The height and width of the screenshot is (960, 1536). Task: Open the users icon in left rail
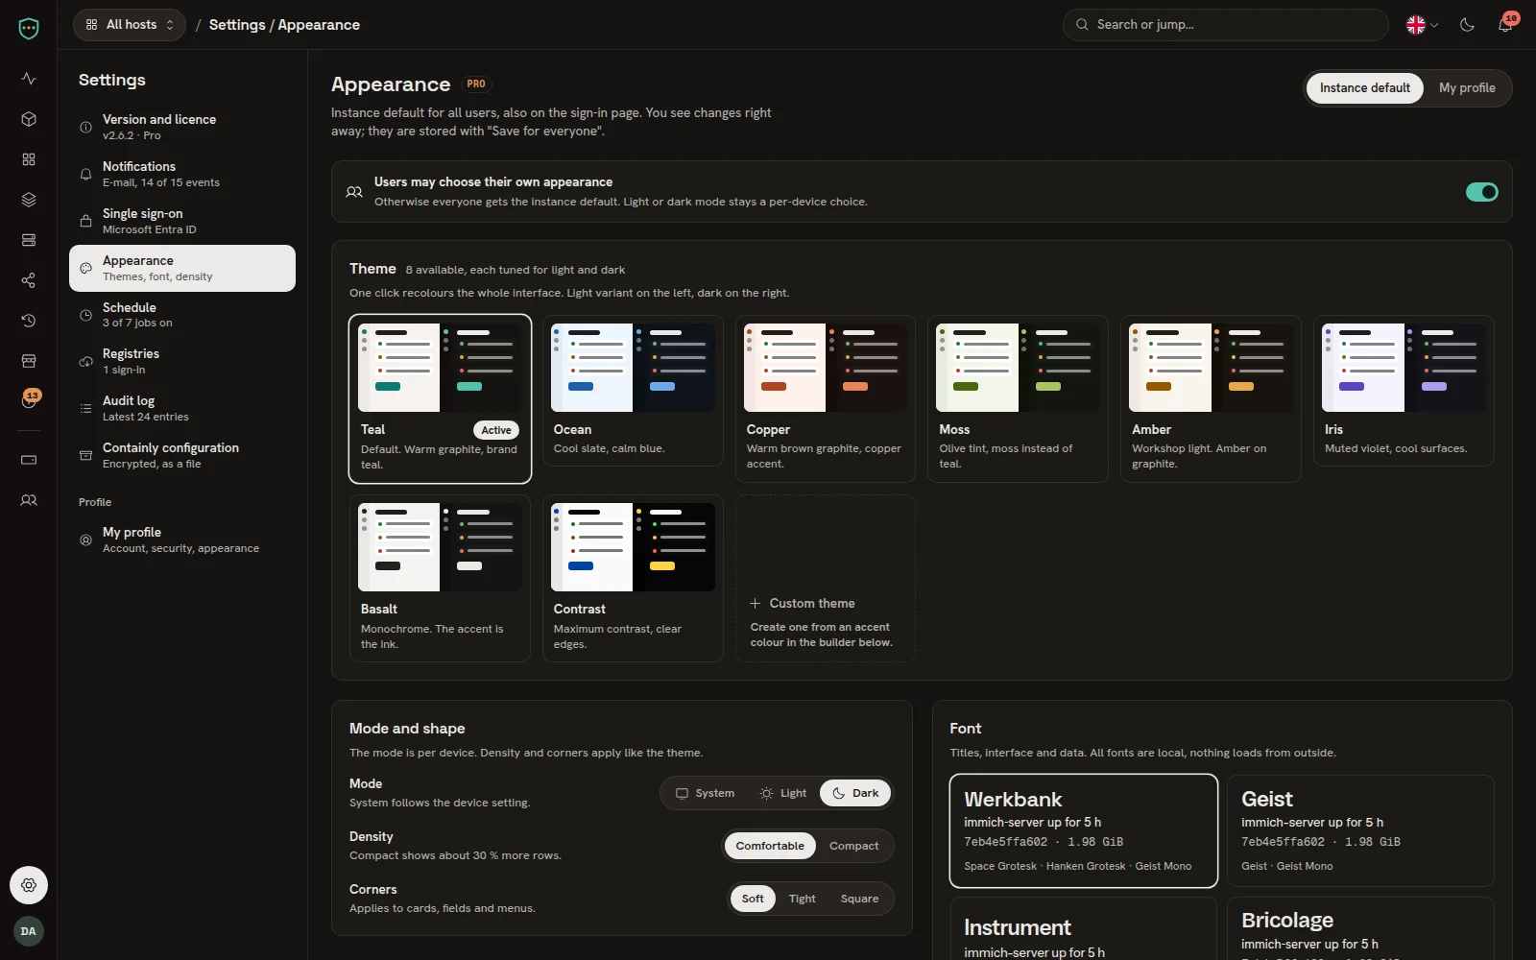pos(29,500)
